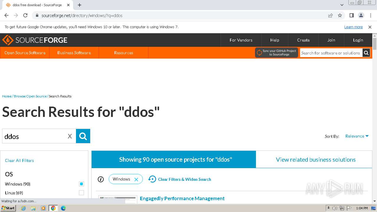Click the header search for software field

click(331, 53)
